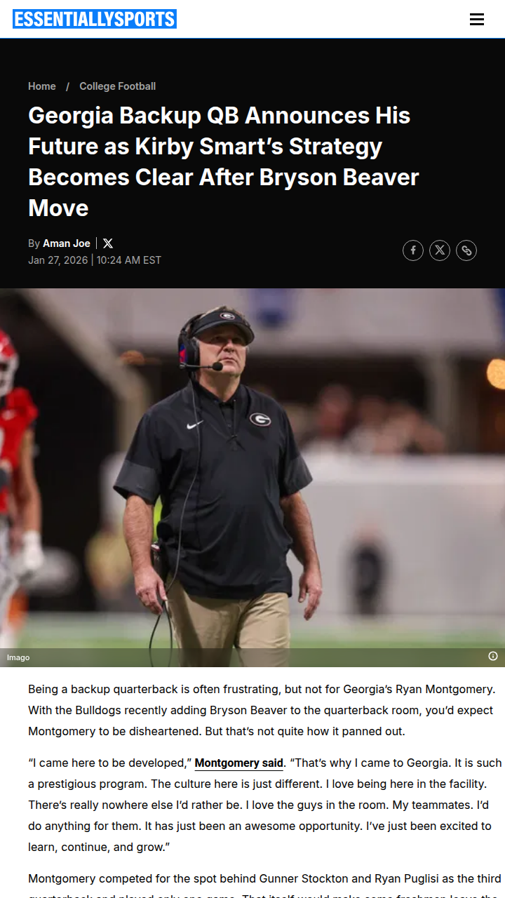Open Home breadcrumb link
The height and width of the screenshot is (898, 505).
(x=42, y=86)
